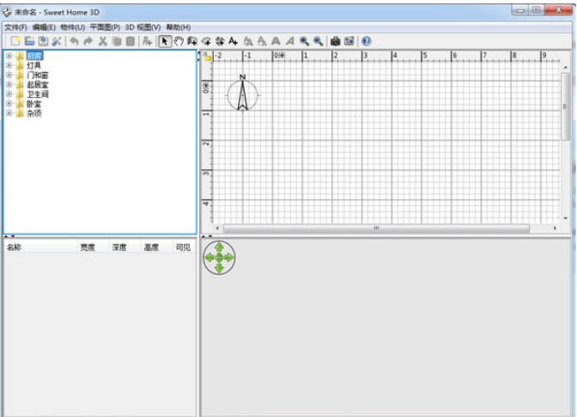Click the Open home folder icon
The width and height of the screenshot is (577, 417).
click(x=28, y=40)
